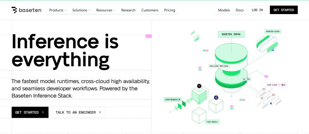309x134 pixels.
Task: Click the Baseten logo
Action: (x=27, y=10)
